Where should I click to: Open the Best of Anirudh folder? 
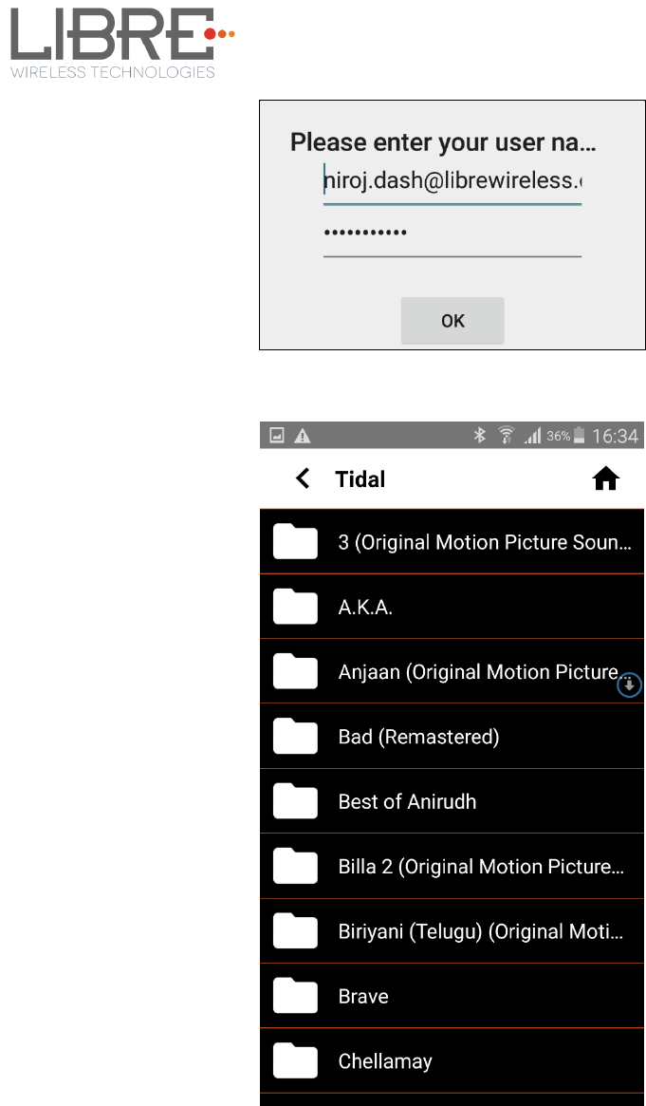452,802
